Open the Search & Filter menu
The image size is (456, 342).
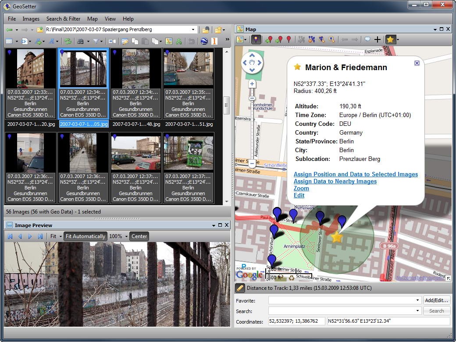(x=63, y=19)
